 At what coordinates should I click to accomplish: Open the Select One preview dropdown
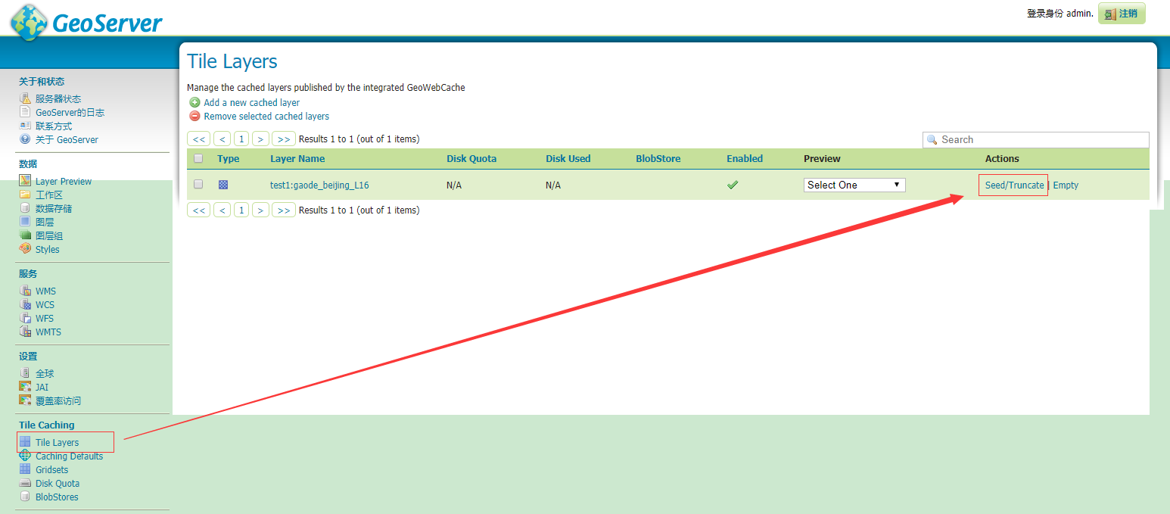854,185
